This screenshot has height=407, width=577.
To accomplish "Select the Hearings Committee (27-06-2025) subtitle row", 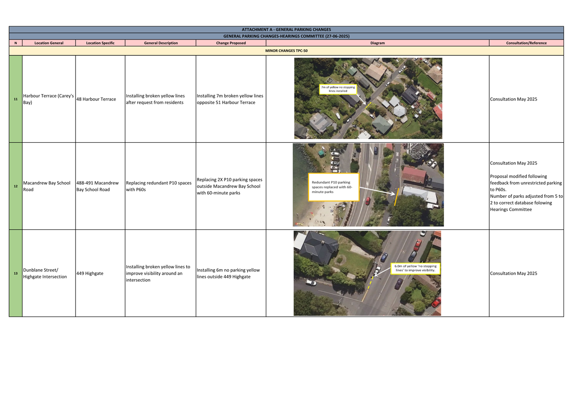I will (x=286, y=36).
